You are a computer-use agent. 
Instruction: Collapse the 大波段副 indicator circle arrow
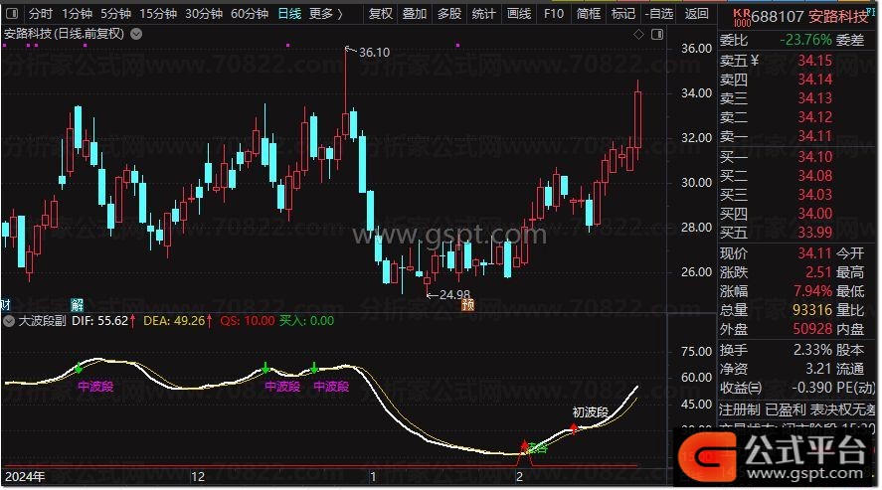click(x=8, y=321)
